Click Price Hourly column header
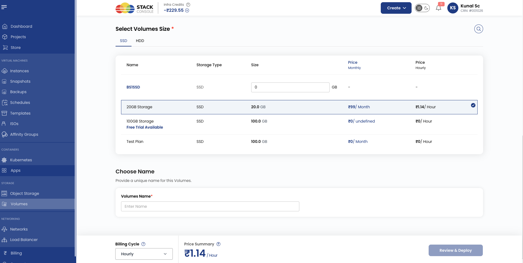The image size is (523, 263). pyautogui.click(x=421, y=65)
